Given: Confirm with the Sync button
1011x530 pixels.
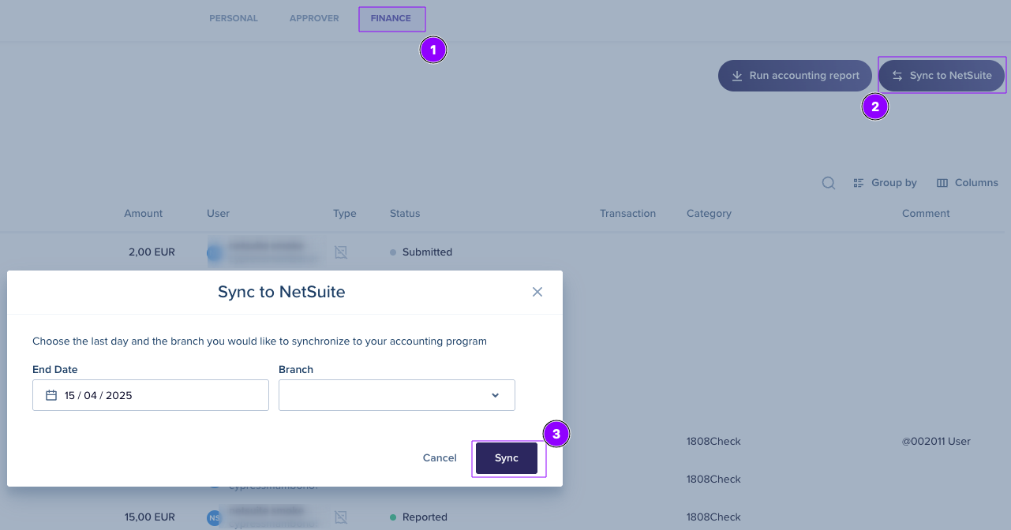Looking at the screenshot, I should tap(507, 458).
